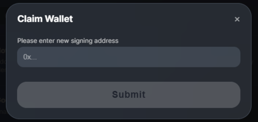Click the signing address input field

pyautogui.click(x=128, y=57)
